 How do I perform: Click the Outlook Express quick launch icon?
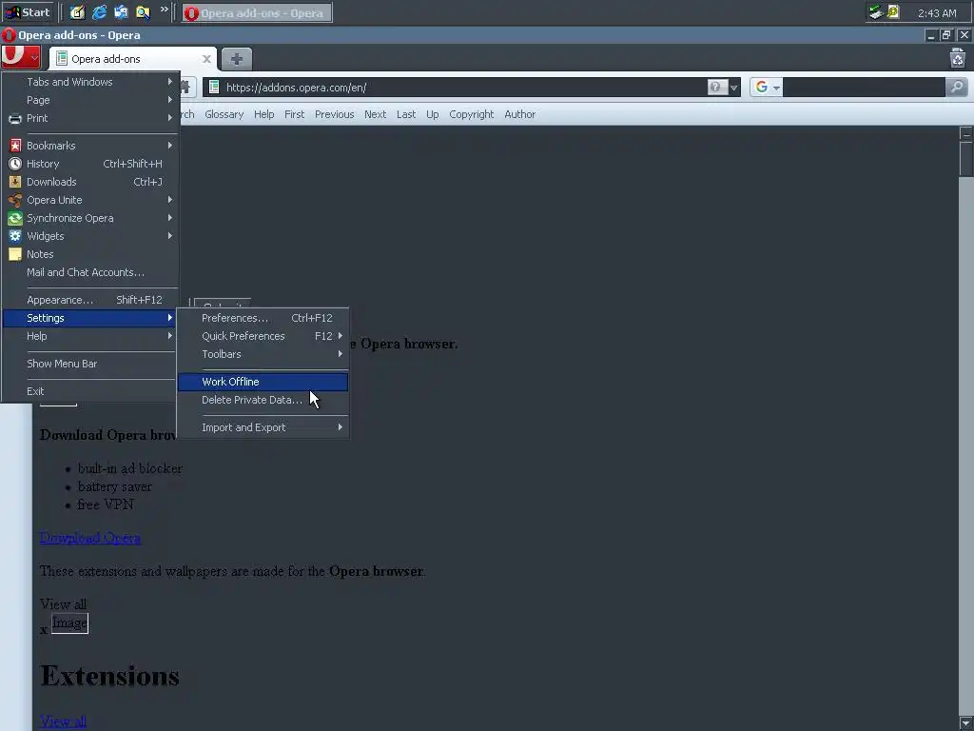point(121,12)
